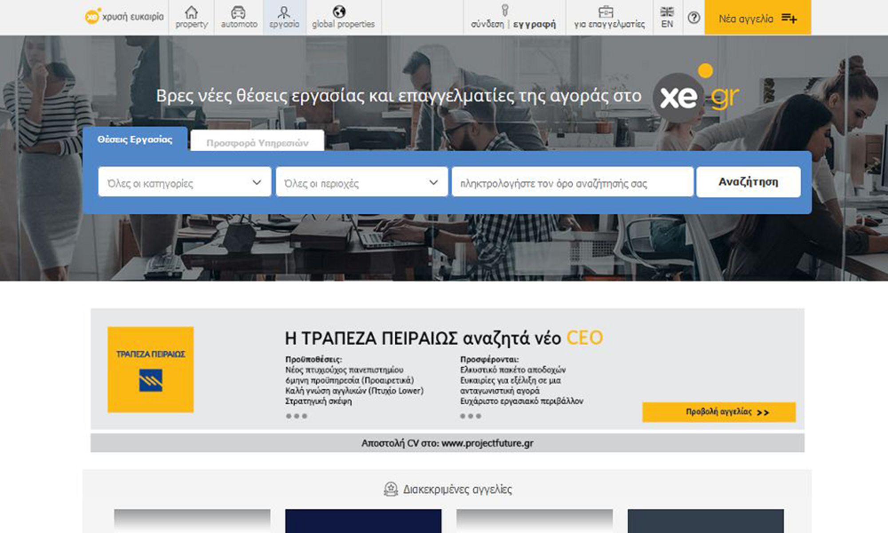Open the Όλες οι κατηγορίες dropdown
This screenshot has width=888, height=533.
[x=185, y=182]
